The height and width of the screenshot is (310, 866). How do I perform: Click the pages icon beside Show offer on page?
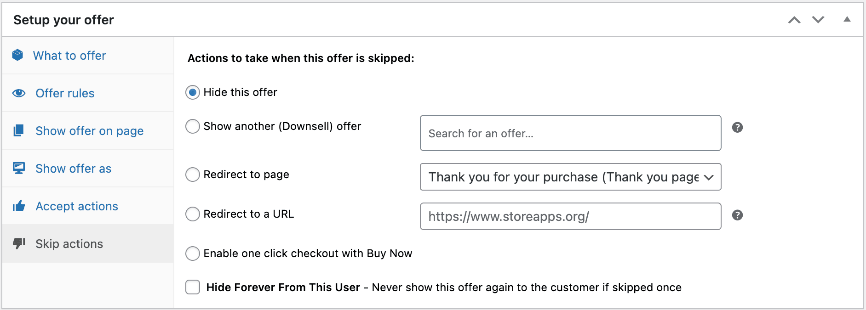tap(18, 130)
